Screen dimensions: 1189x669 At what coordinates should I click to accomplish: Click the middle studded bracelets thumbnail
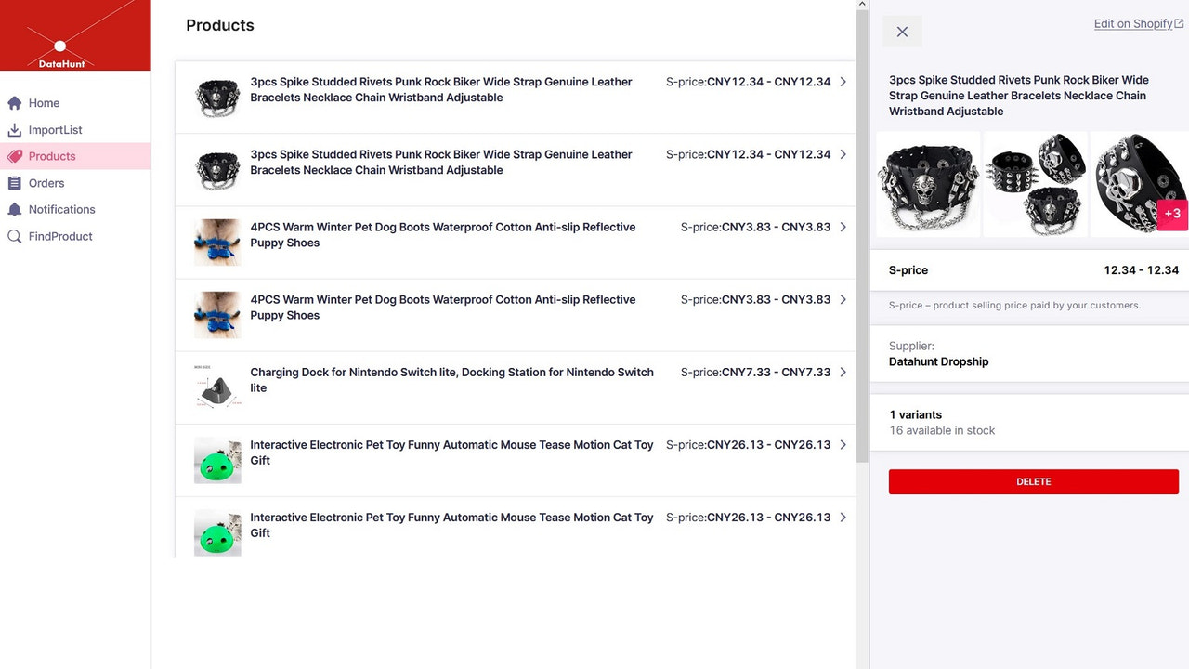click(x=1035, y=183)
